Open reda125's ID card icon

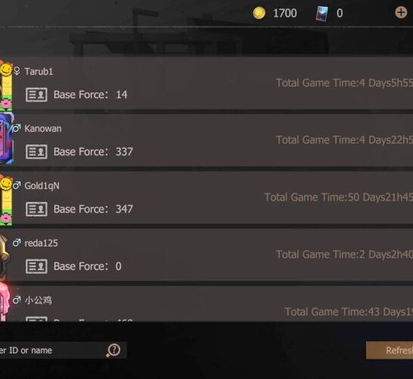(x=36, y=266)
